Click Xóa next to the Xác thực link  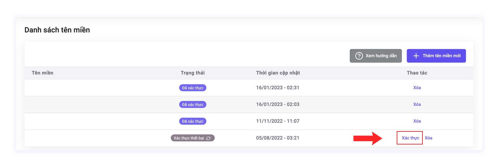pos(428,138)
